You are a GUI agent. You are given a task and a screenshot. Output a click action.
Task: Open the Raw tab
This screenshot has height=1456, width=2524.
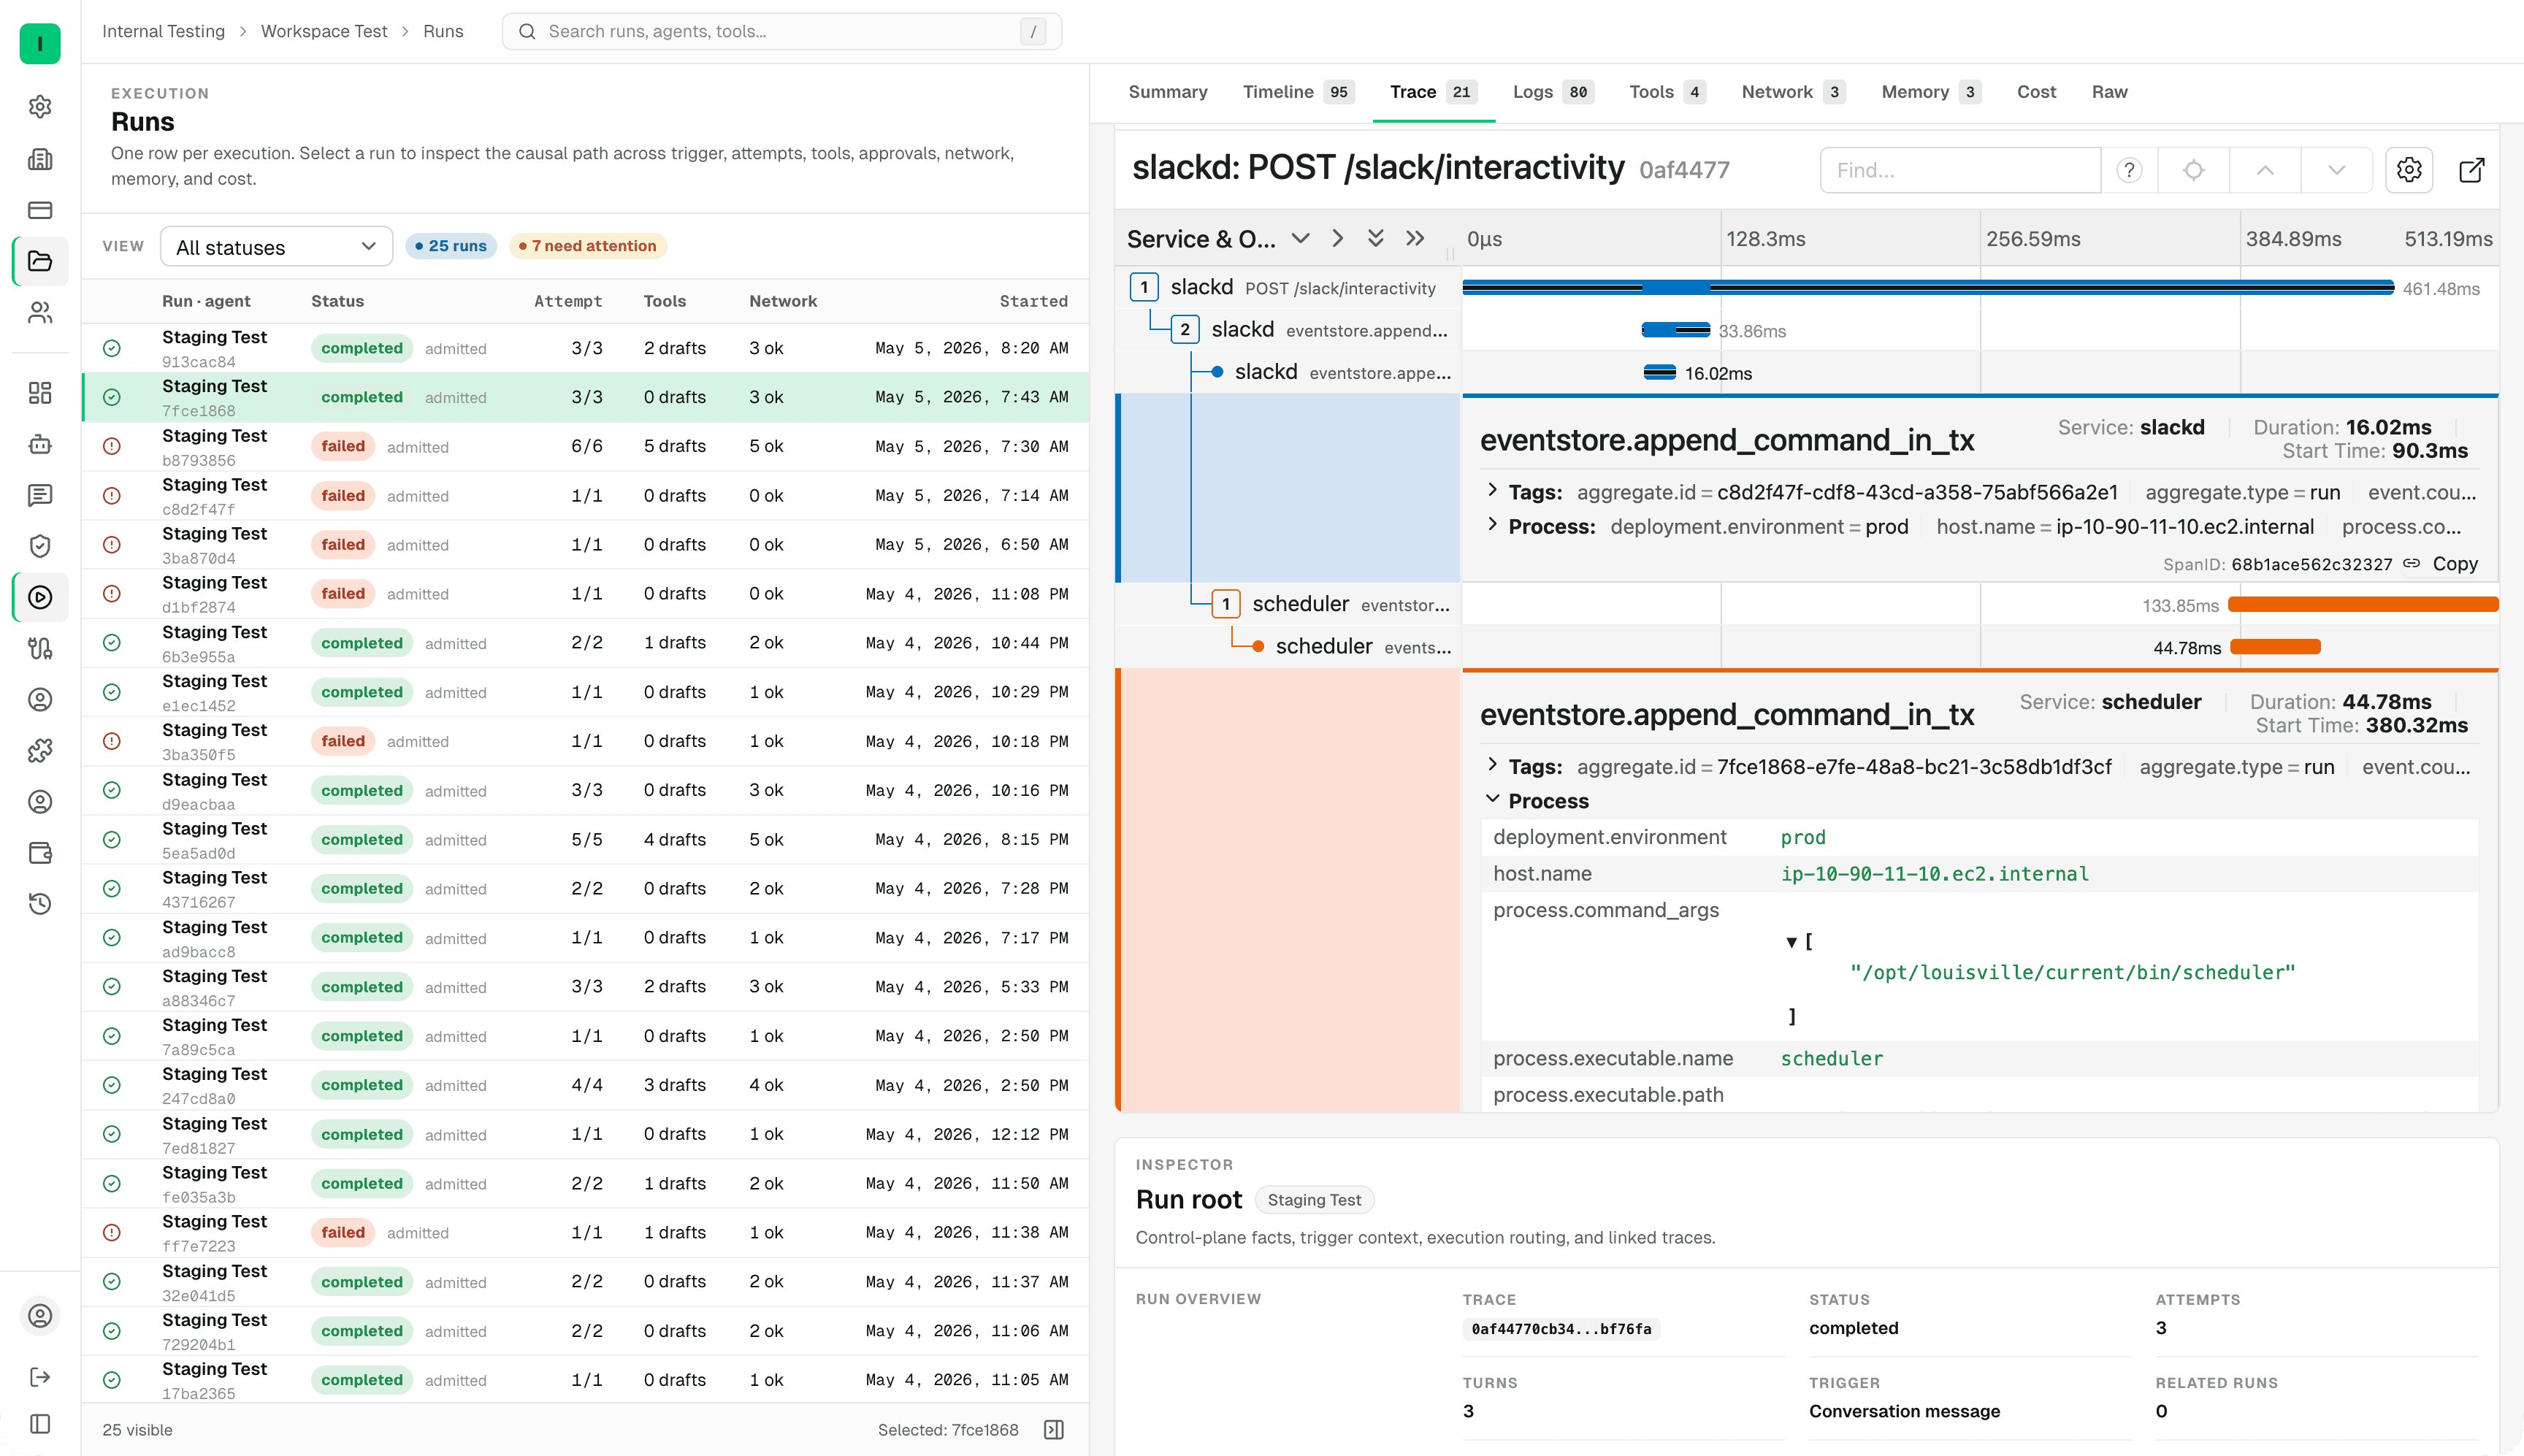(x=2109, y=92)
